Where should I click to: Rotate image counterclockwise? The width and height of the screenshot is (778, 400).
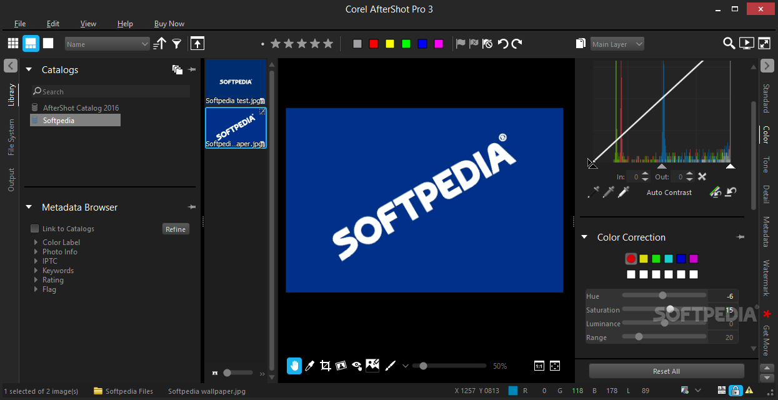click(x=502, y=44)
